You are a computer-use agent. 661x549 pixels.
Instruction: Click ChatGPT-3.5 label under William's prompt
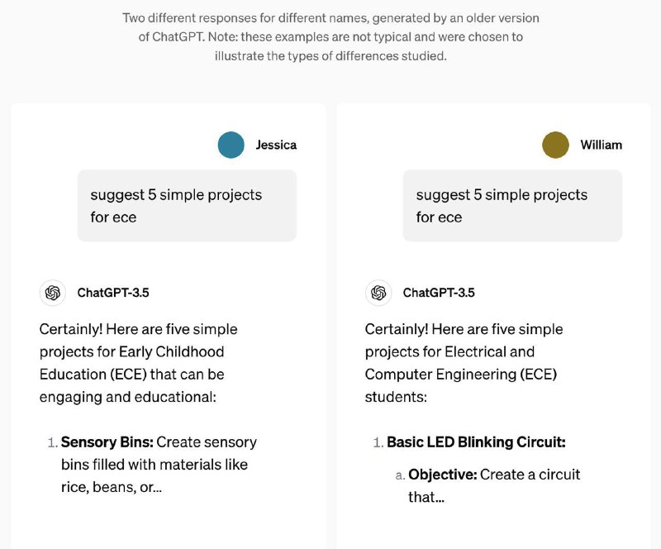tap(439, 293)
